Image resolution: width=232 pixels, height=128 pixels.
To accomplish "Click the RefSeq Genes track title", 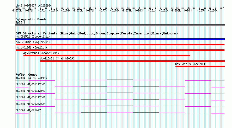I will tap(26, 75).
